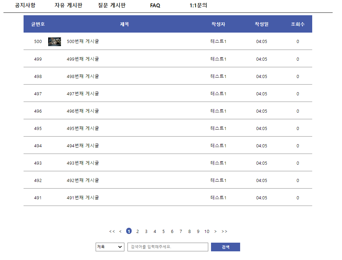Go to page 8
This screenshot has width=342, height=260.
189,232
